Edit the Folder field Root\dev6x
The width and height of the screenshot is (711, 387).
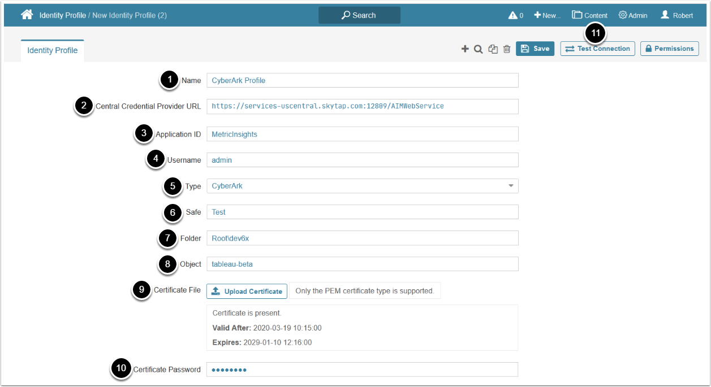[363, 238]
